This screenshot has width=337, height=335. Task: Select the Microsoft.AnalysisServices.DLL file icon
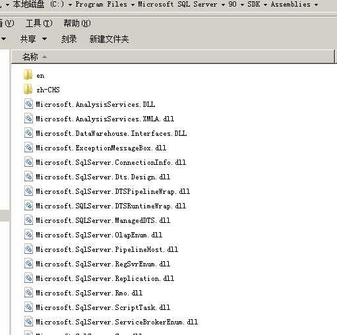point(28,104)
